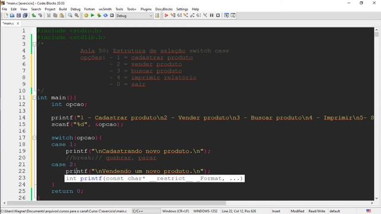
Task: Cut selection using the scissors icon
Action: point(49,15)
